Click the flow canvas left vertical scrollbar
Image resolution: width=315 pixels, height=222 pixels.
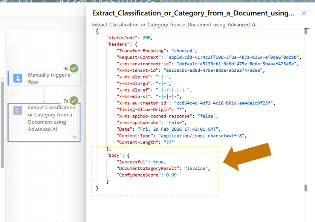point(2,124)
